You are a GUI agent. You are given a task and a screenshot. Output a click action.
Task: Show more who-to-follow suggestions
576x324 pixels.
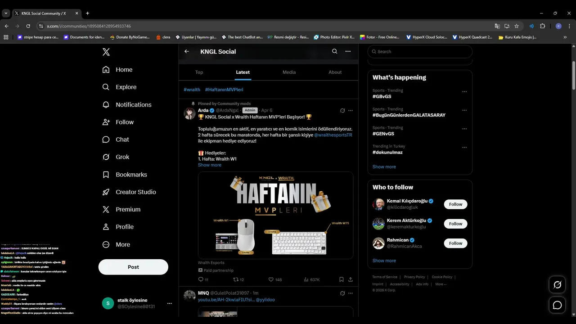click(x=384, y=261)
